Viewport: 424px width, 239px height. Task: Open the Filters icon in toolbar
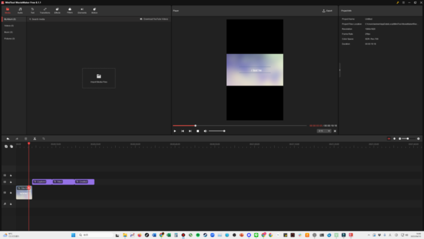click(70, 10)
